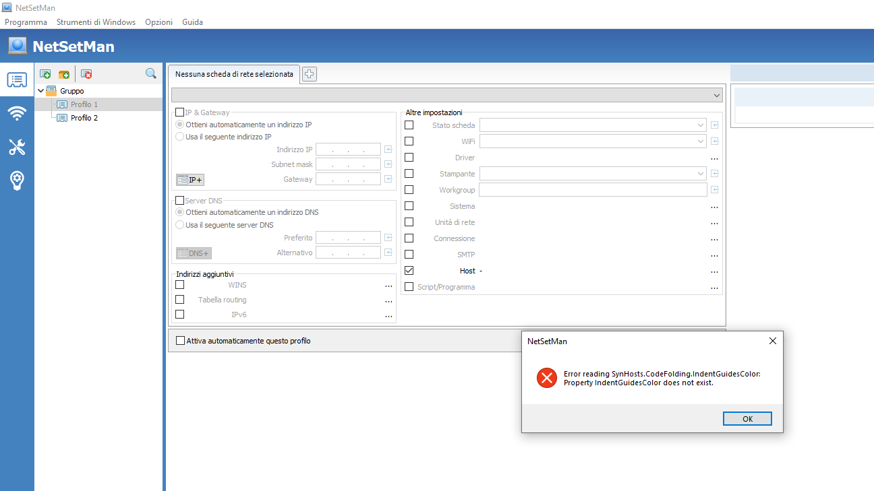Viewport: 874px width, 491px height.
Task: Enable the Server DNS checkbox
Action: pyautogui.click(x=179, y=201)
